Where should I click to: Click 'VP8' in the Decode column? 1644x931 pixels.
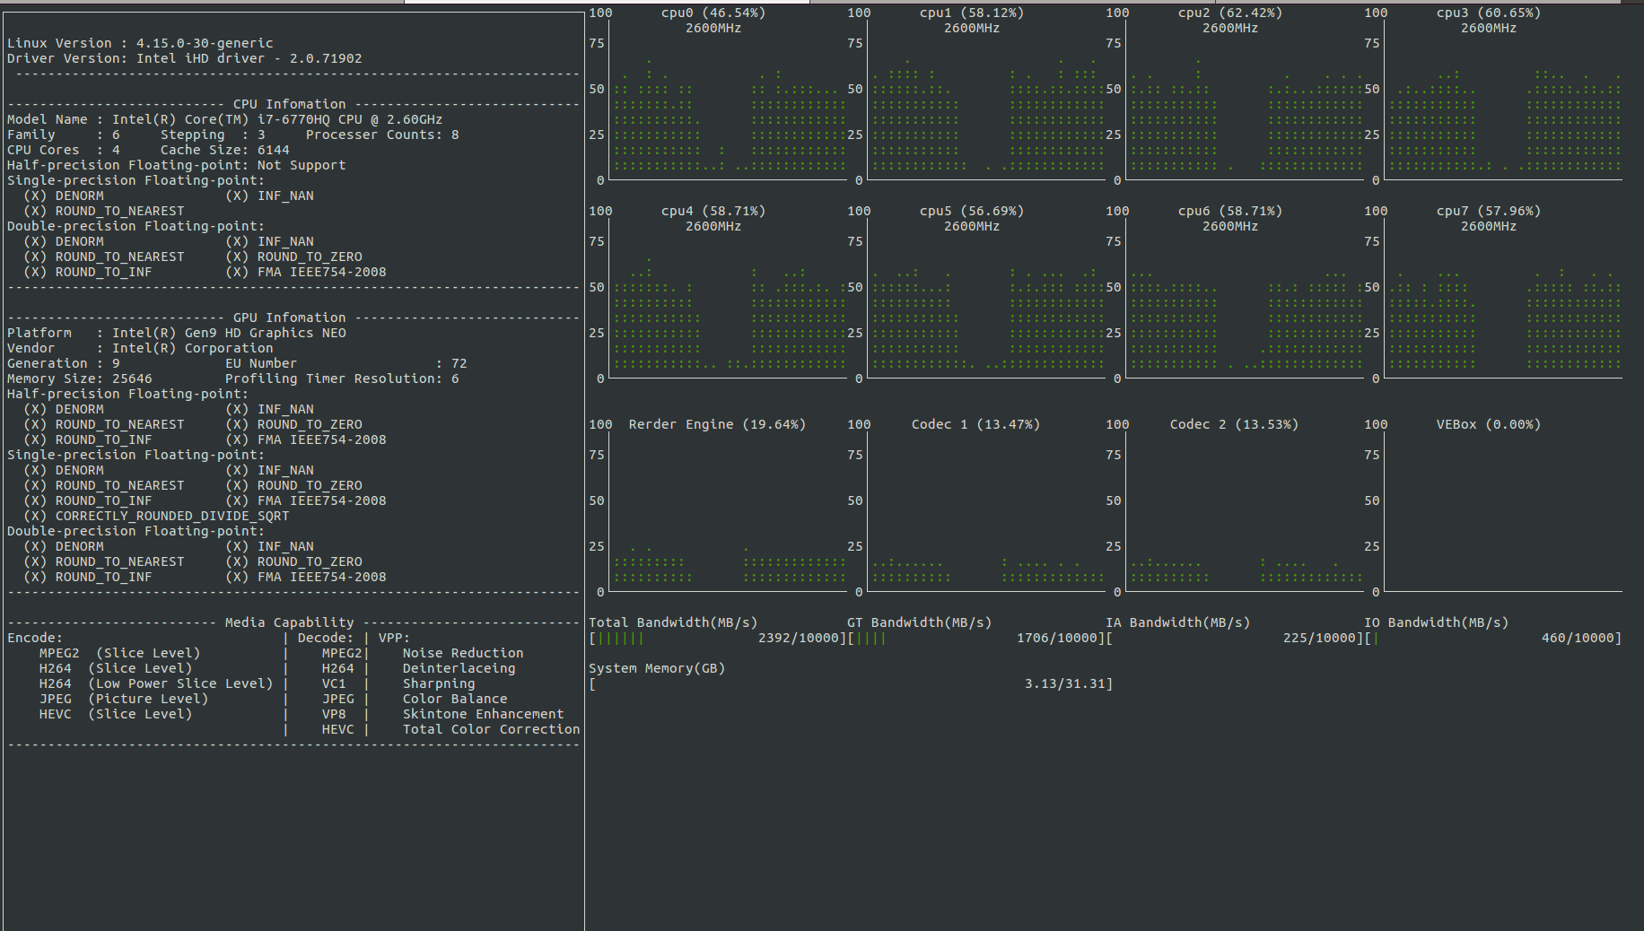pyautogui.click(x=334, y=714)
